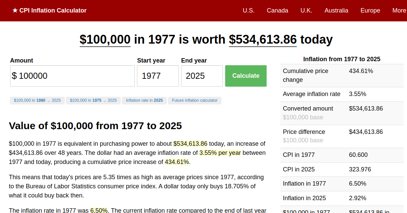This screenshot has width=407, height=213.
Task: Select the Start year field showing 1977
Action: [x=158, y=76]
